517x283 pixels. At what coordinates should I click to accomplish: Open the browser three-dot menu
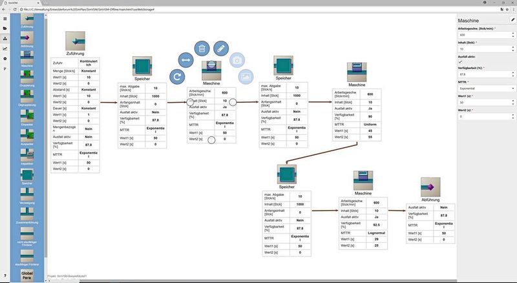click(513, 9)
